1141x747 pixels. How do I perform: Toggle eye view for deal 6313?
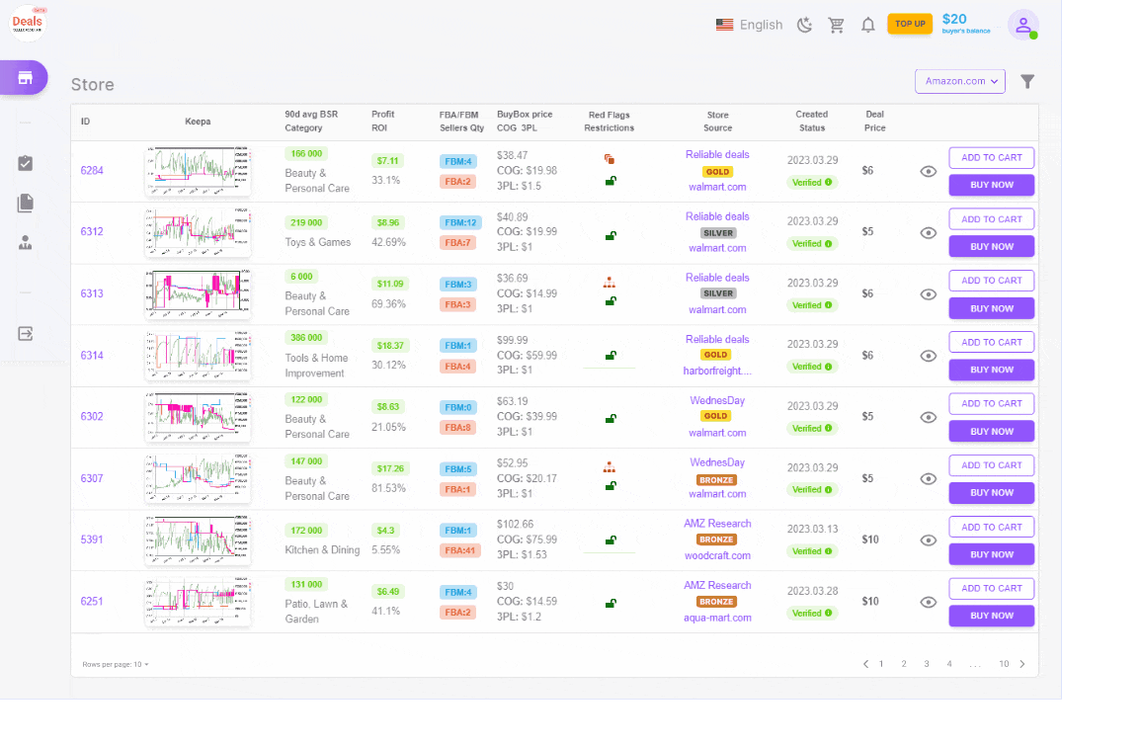click(928, 294)
